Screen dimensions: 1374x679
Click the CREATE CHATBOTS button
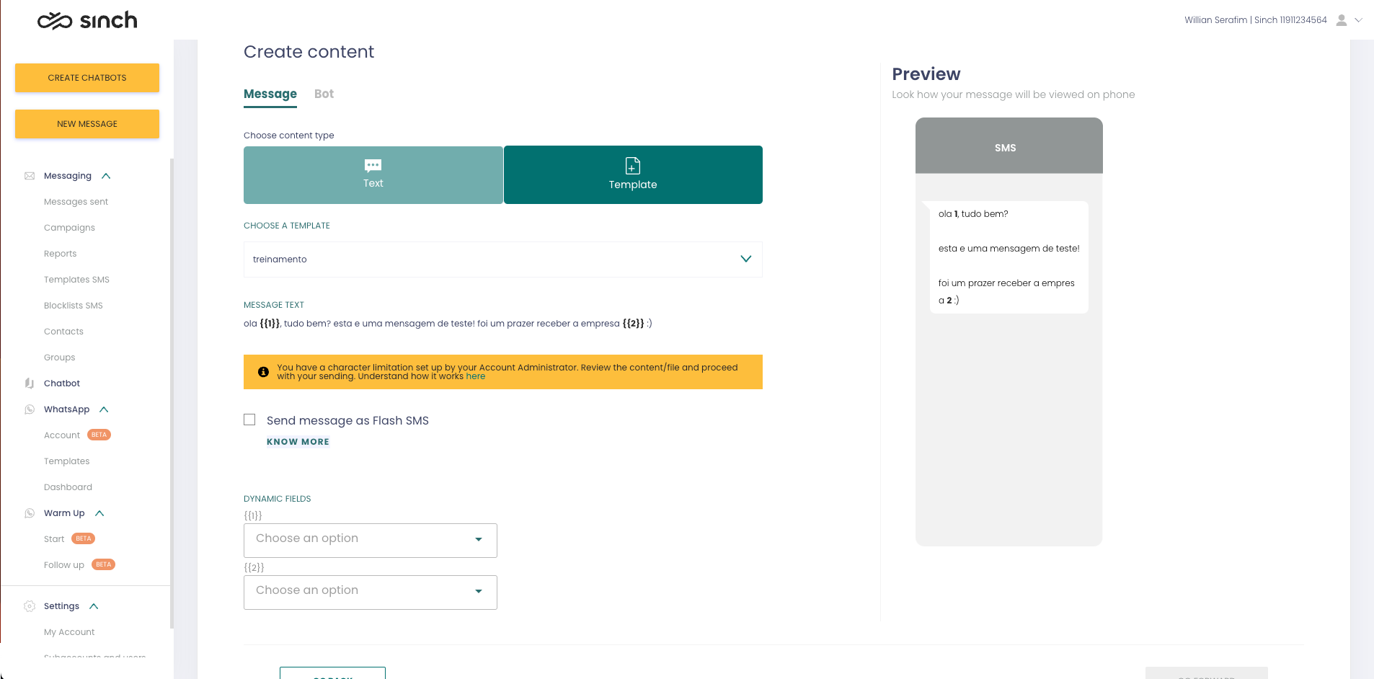click(87, 78)
